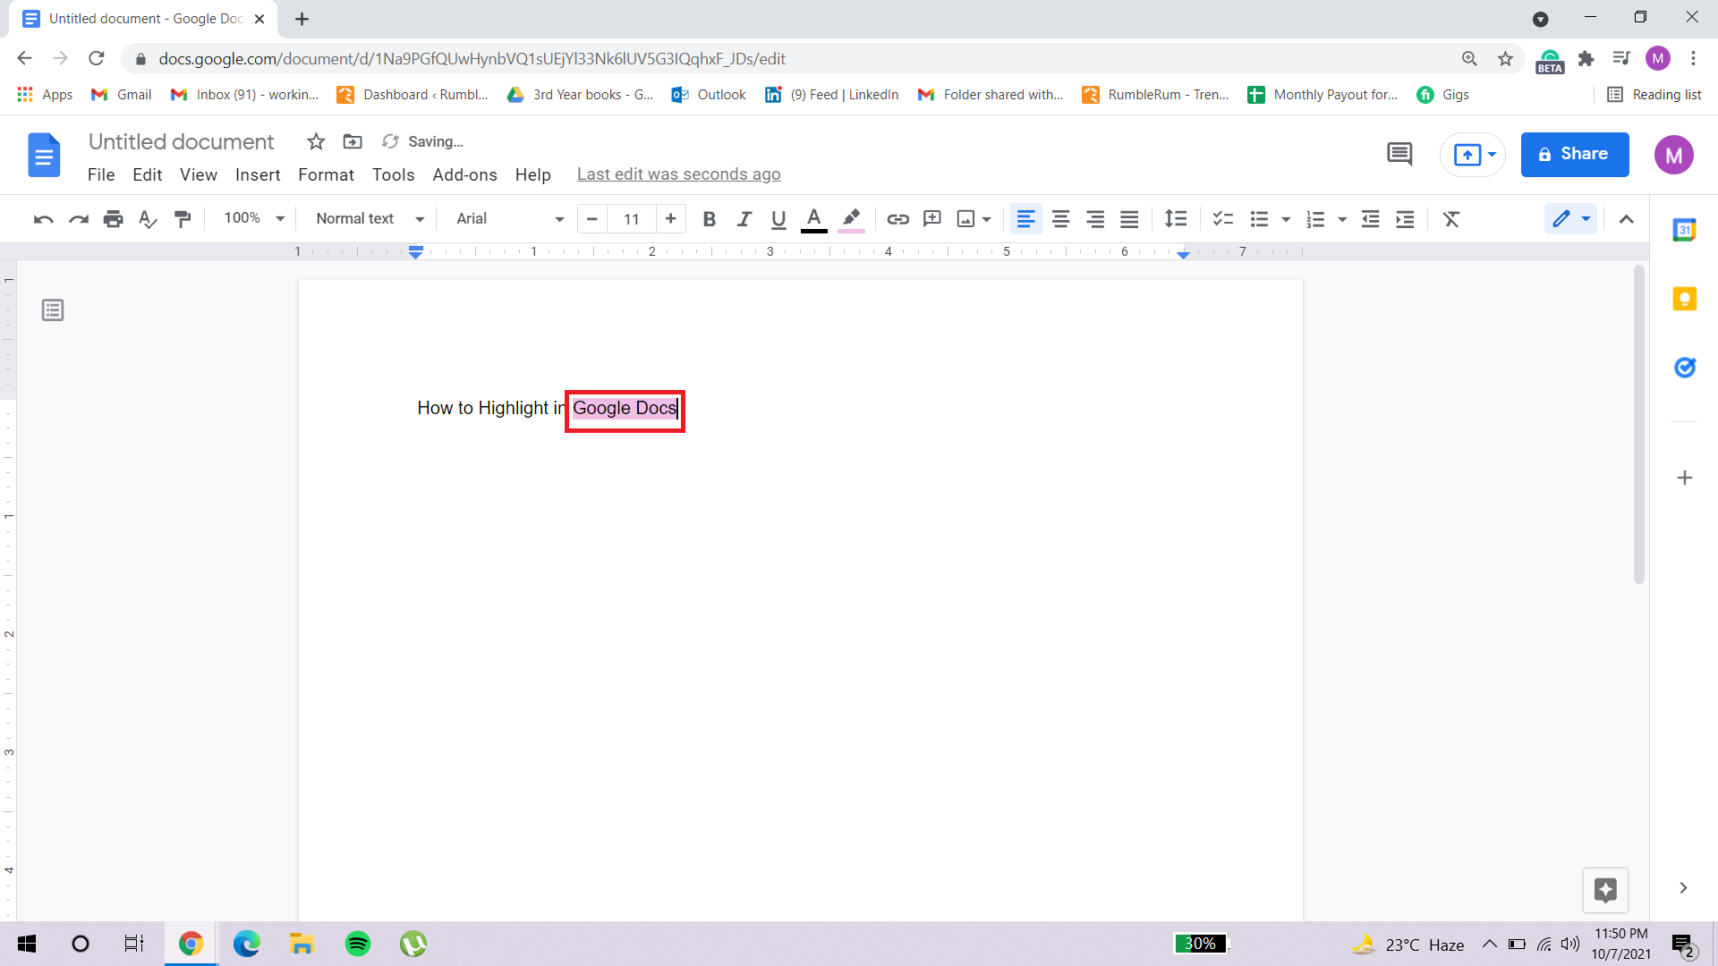Open the comment history icon
This screenshot has width=1718, height=966.
click(x=1399, y=155)
